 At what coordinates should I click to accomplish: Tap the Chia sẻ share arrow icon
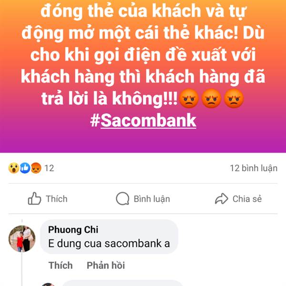click(x=222, y=199)
